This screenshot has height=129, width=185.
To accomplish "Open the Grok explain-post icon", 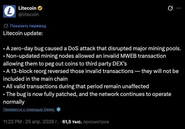I will (170, 9).
